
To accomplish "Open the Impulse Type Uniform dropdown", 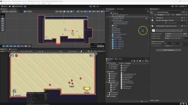I will 176,36.
